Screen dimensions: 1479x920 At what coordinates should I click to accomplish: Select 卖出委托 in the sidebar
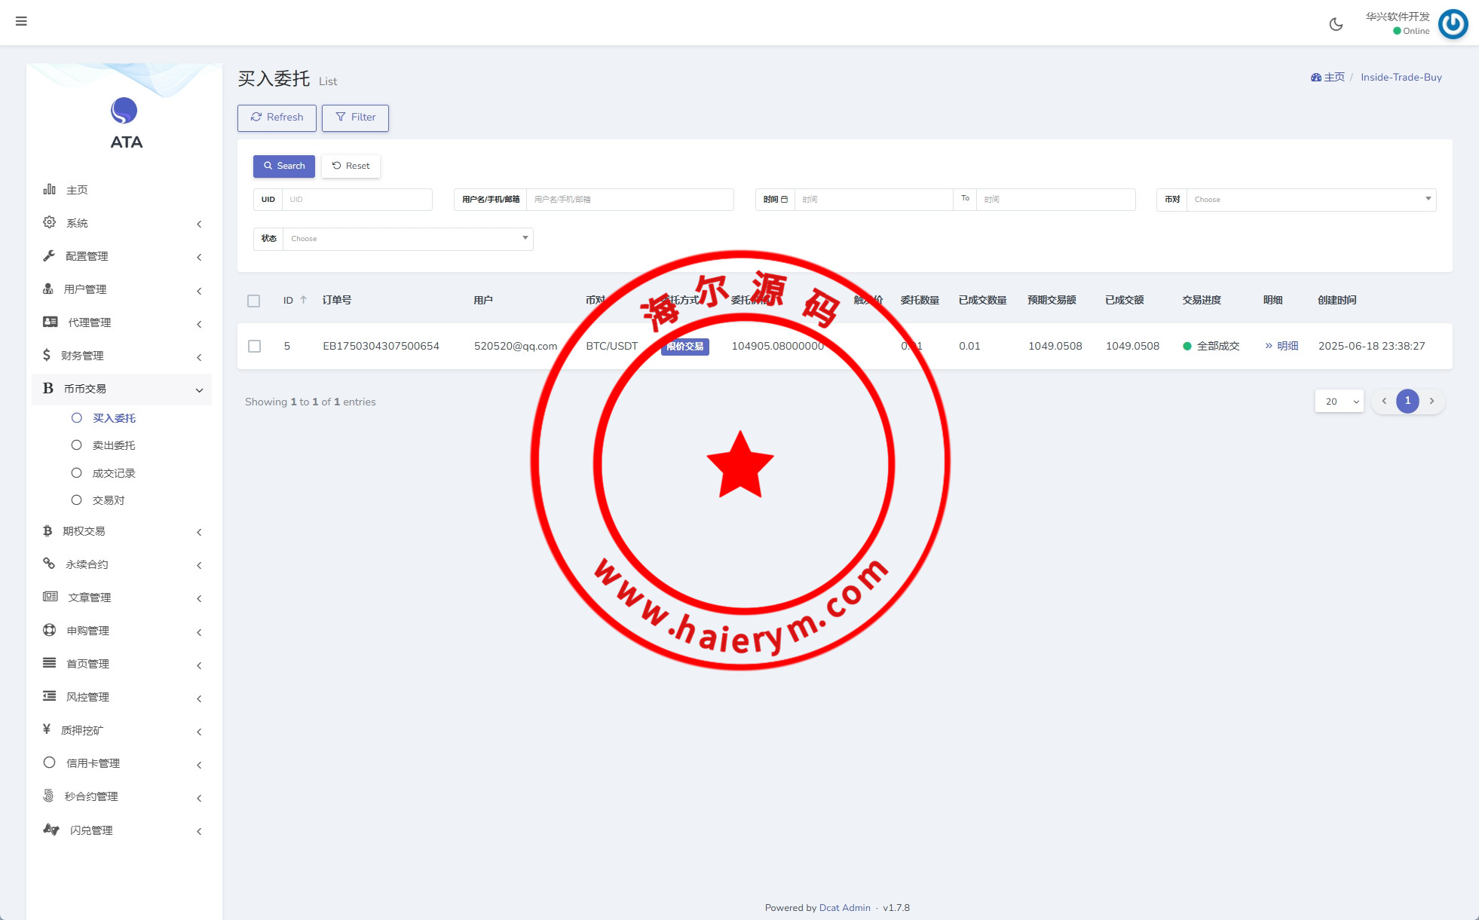[x=114, y=445]
